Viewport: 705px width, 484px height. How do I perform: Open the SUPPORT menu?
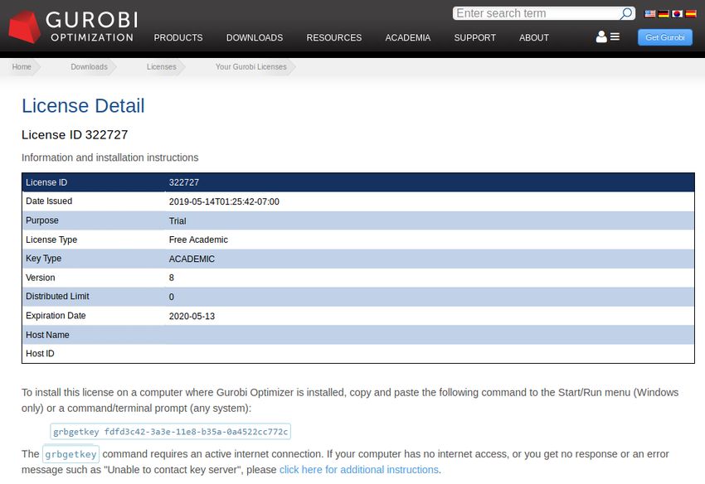click(474, 38)
